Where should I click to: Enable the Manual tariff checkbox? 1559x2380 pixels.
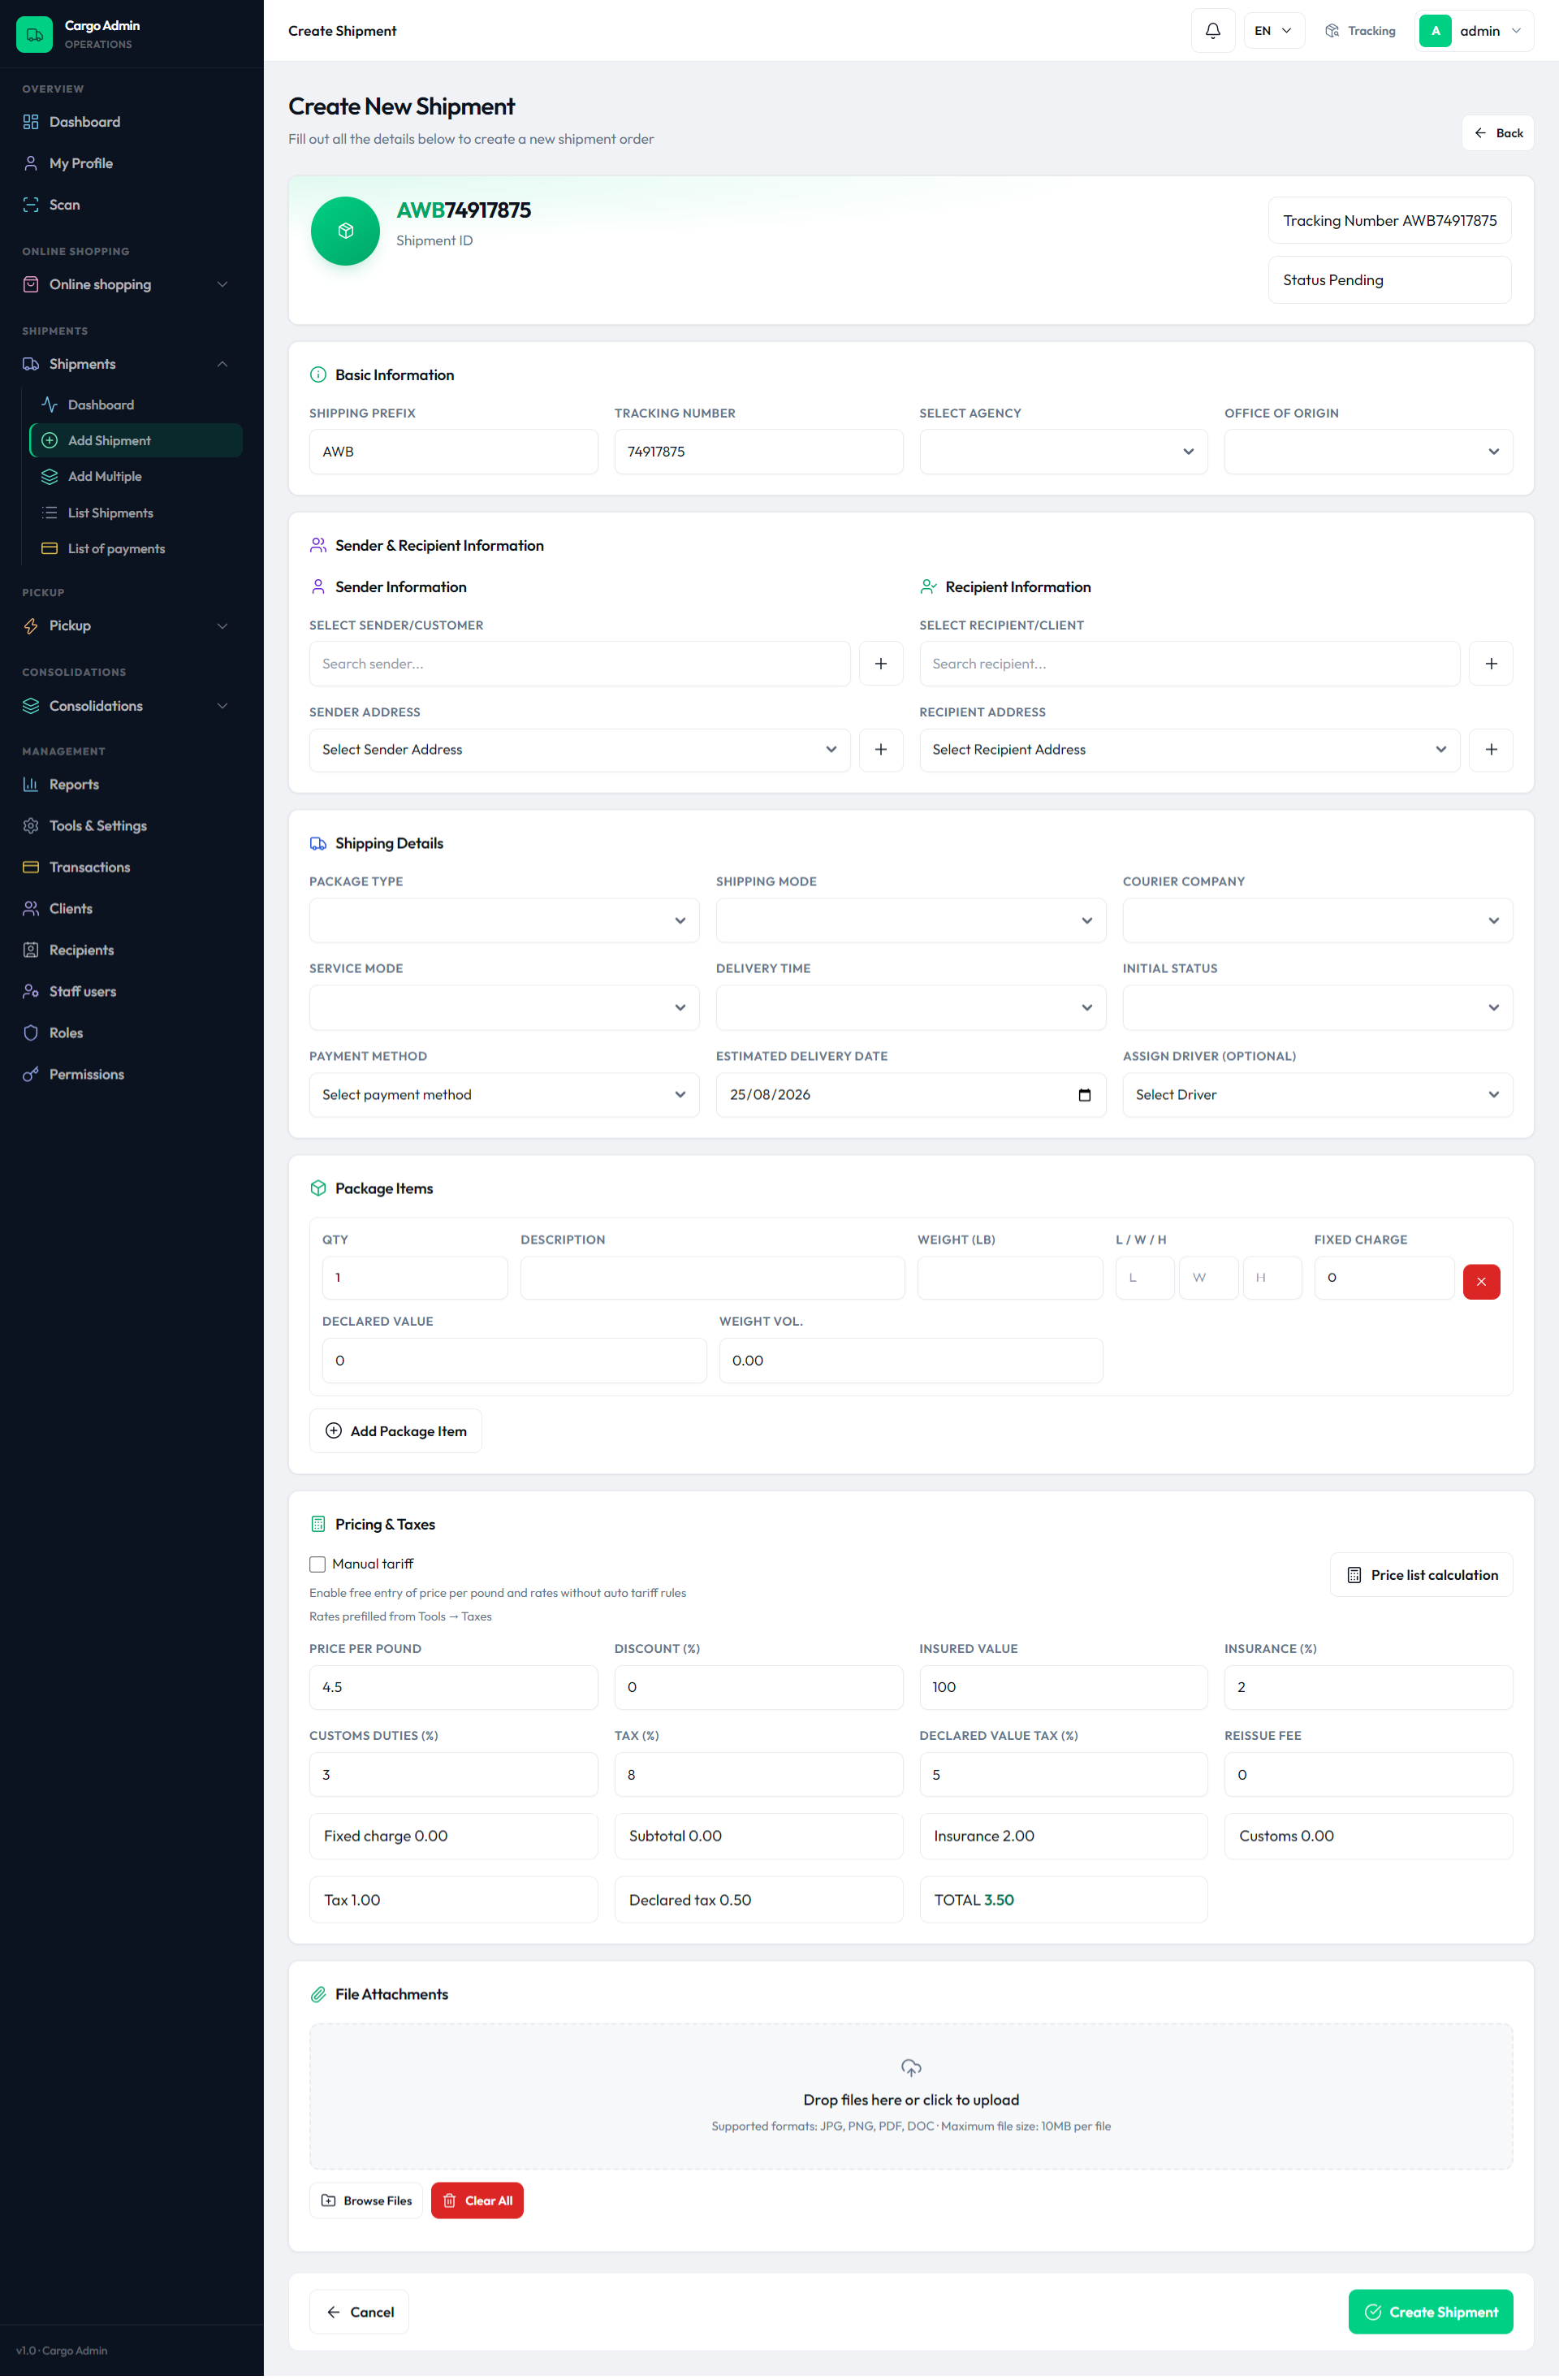click(x=317, y=1565)
